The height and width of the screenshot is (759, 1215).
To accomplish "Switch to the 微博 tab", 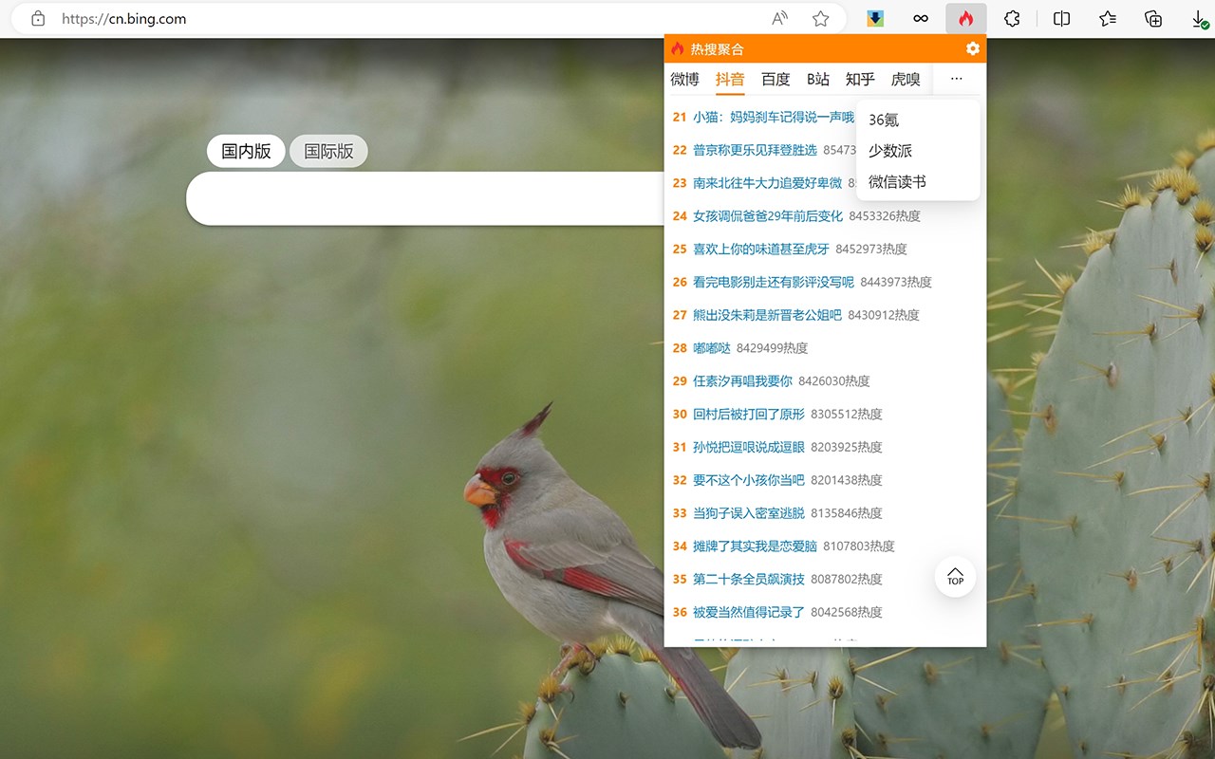I will 684,80.
